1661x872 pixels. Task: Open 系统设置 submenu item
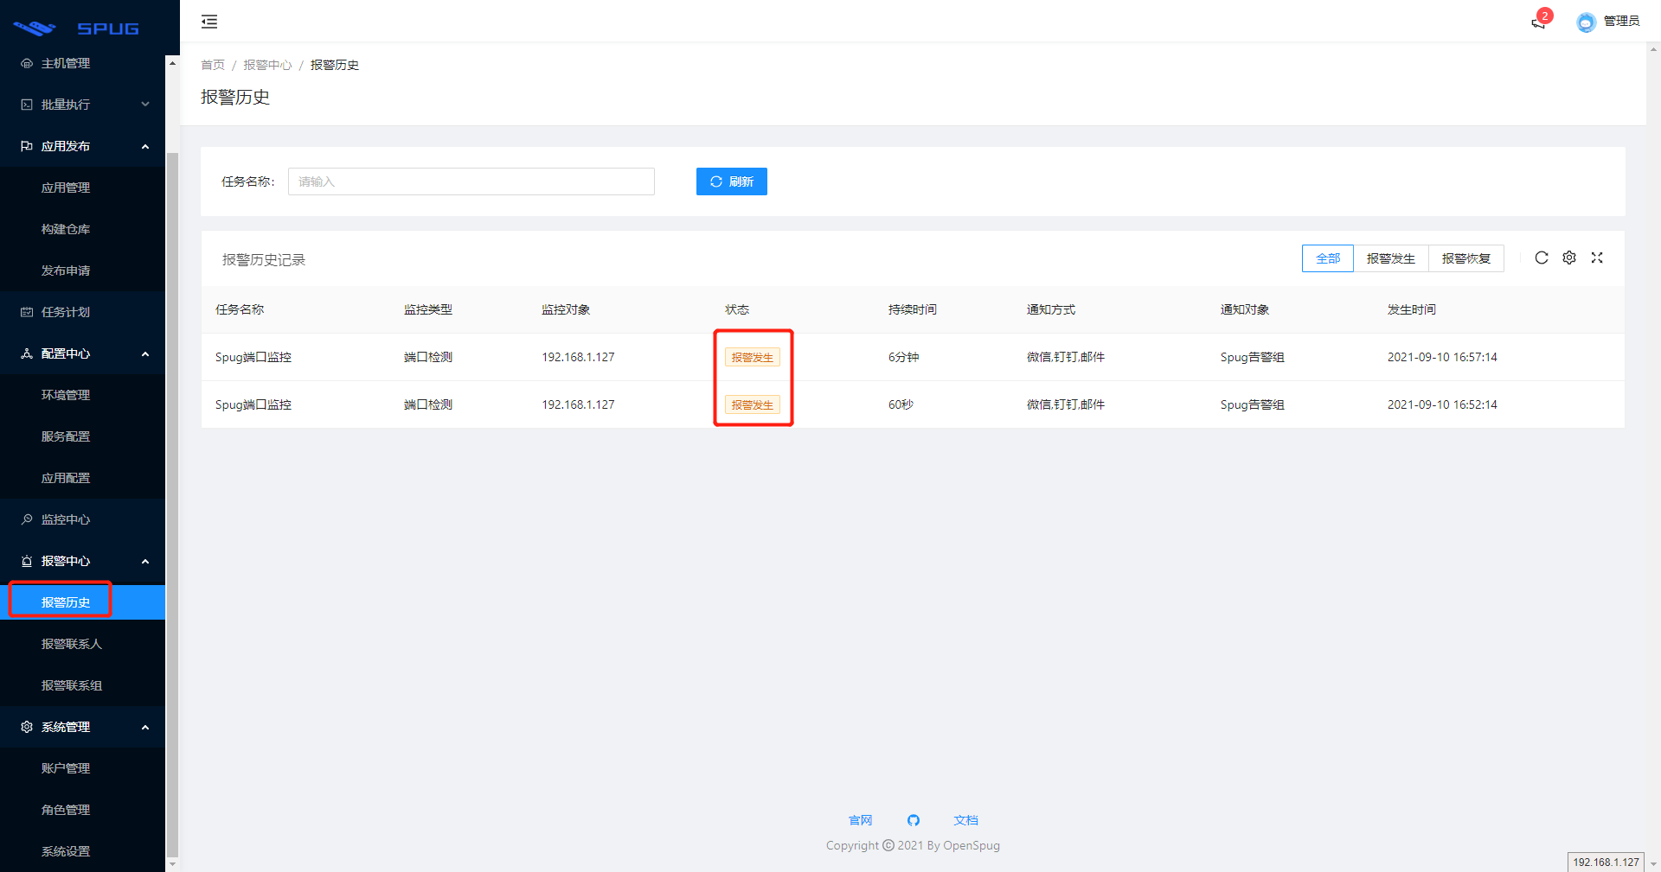pos(82,851)
